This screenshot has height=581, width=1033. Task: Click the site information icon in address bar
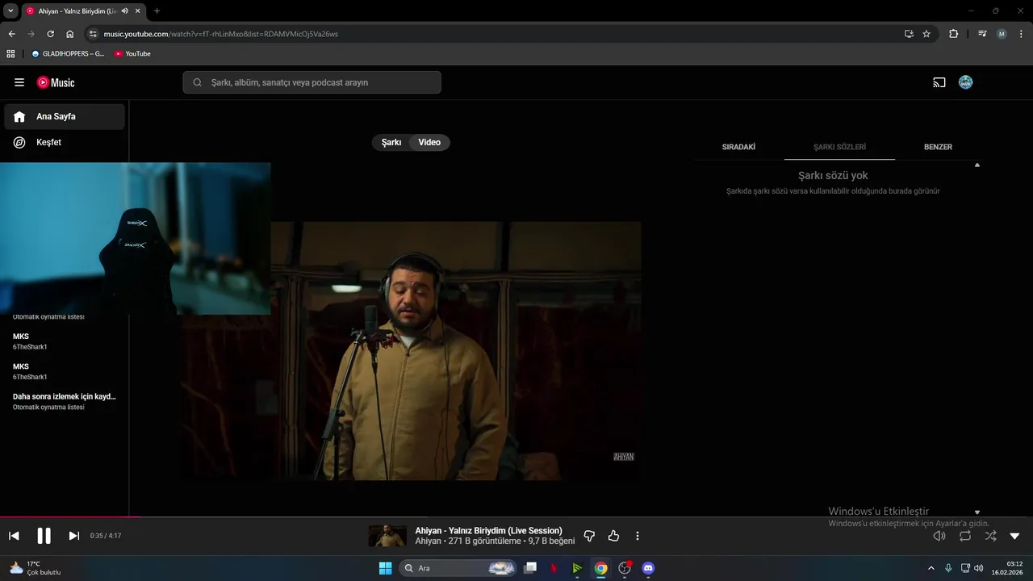tap(93, 34)
